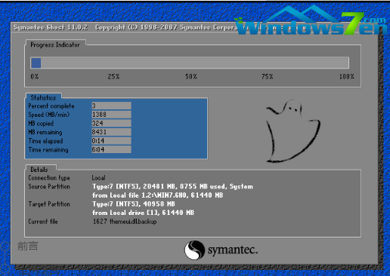Click the 50% marker under progress bar
This screenshot has height=276, width=390.
[x=191, y=76]
